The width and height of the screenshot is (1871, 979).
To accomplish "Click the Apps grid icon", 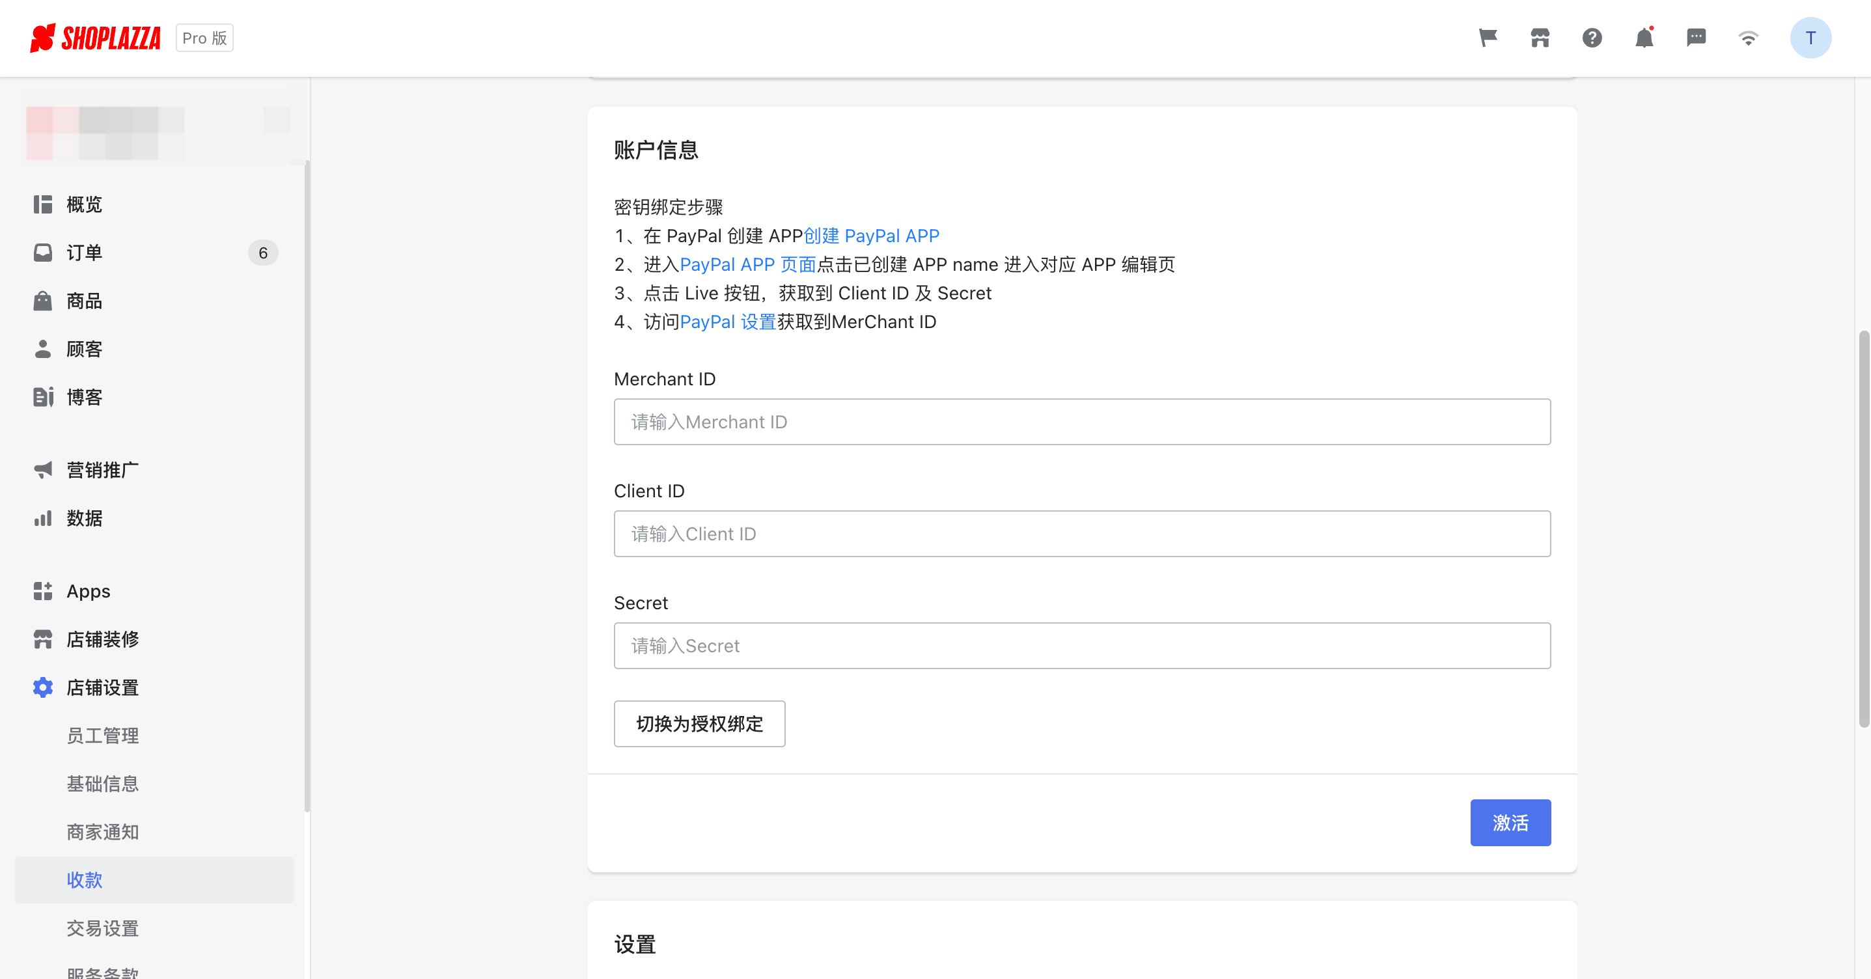I will (x=43, y=591).
